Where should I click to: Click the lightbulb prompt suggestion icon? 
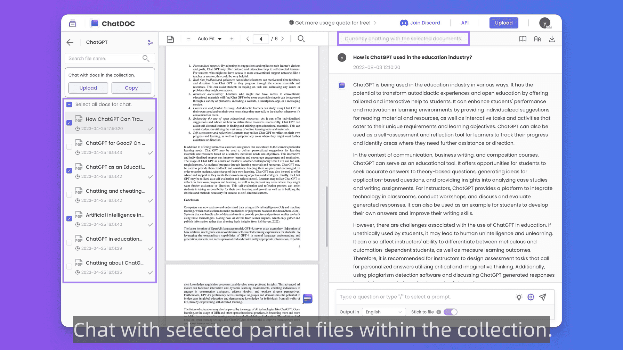(519, 297)
